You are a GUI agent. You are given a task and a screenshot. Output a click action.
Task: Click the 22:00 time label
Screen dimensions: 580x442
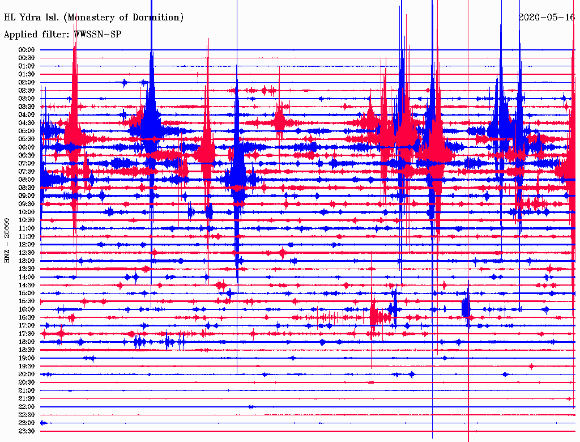27,407
